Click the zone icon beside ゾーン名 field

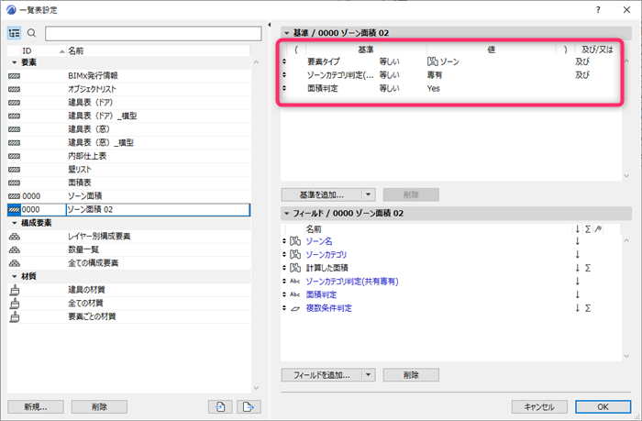coord(295,241)
